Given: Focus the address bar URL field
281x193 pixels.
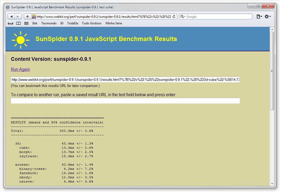Looking at the screenshot, I should point(104,16).
